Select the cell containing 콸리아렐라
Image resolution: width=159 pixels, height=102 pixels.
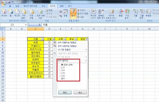click(x=36, y=76)
